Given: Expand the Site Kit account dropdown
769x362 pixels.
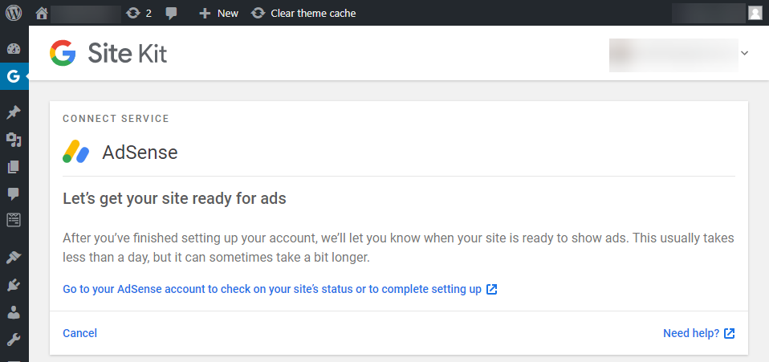Looking at the screenshot, I should [x=744, y=52].
